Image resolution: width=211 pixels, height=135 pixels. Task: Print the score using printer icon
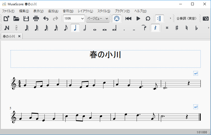pos(36,18)
